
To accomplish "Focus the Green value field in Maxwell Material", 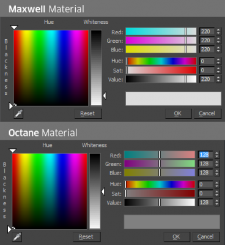I will (x=207, y=40).
